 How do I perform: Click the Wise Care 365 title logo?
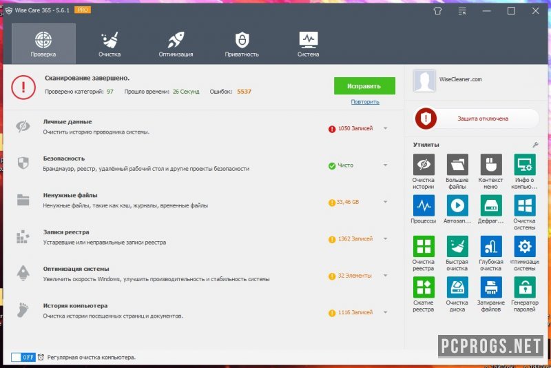[9, 10]
